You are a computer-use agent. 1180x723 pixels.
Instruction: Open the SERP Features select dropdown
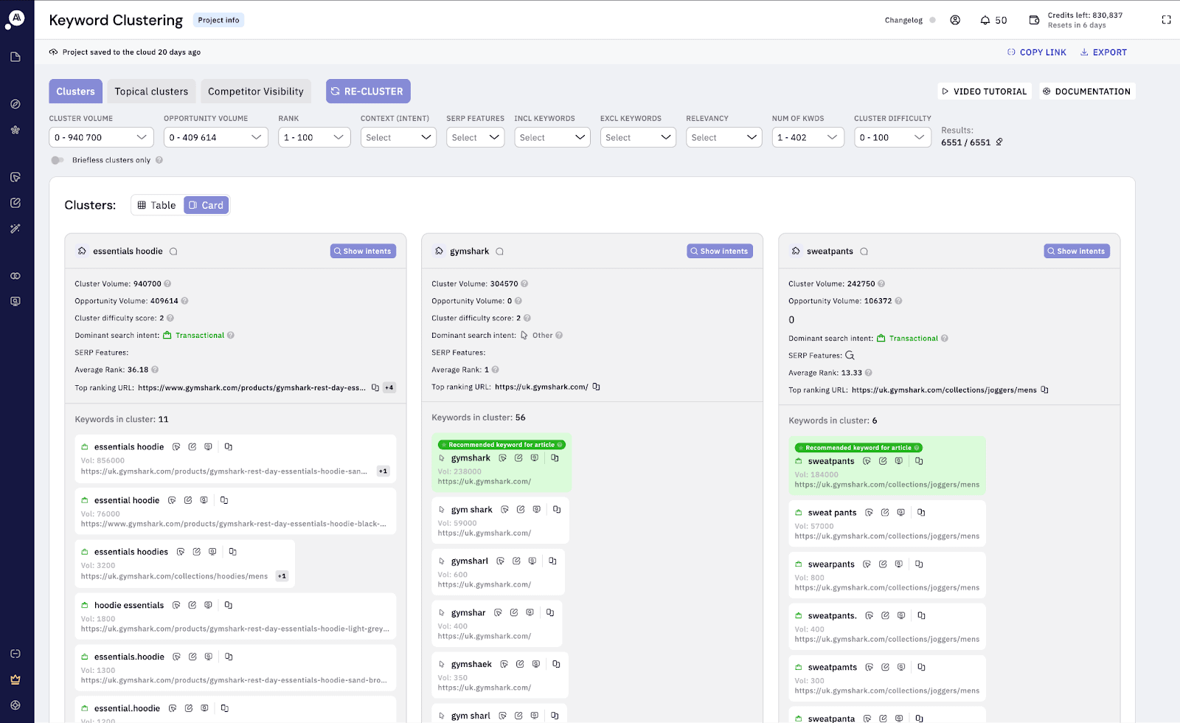click(x=475, y=137)
